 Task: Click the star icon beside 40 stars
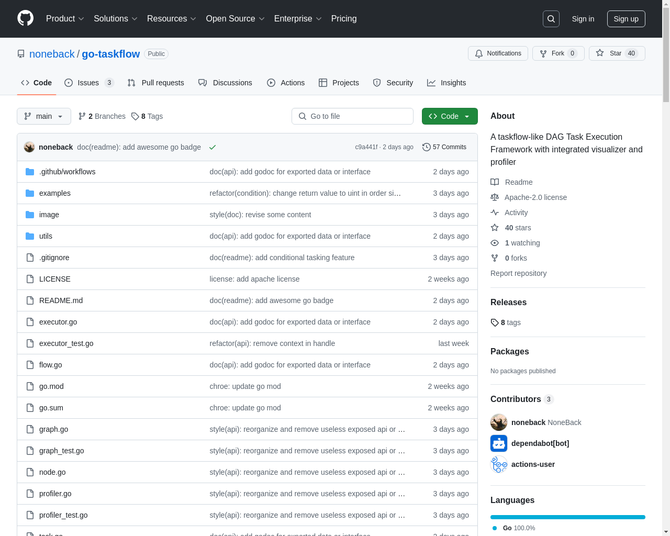pyautogui.click(x=495, y=228)
